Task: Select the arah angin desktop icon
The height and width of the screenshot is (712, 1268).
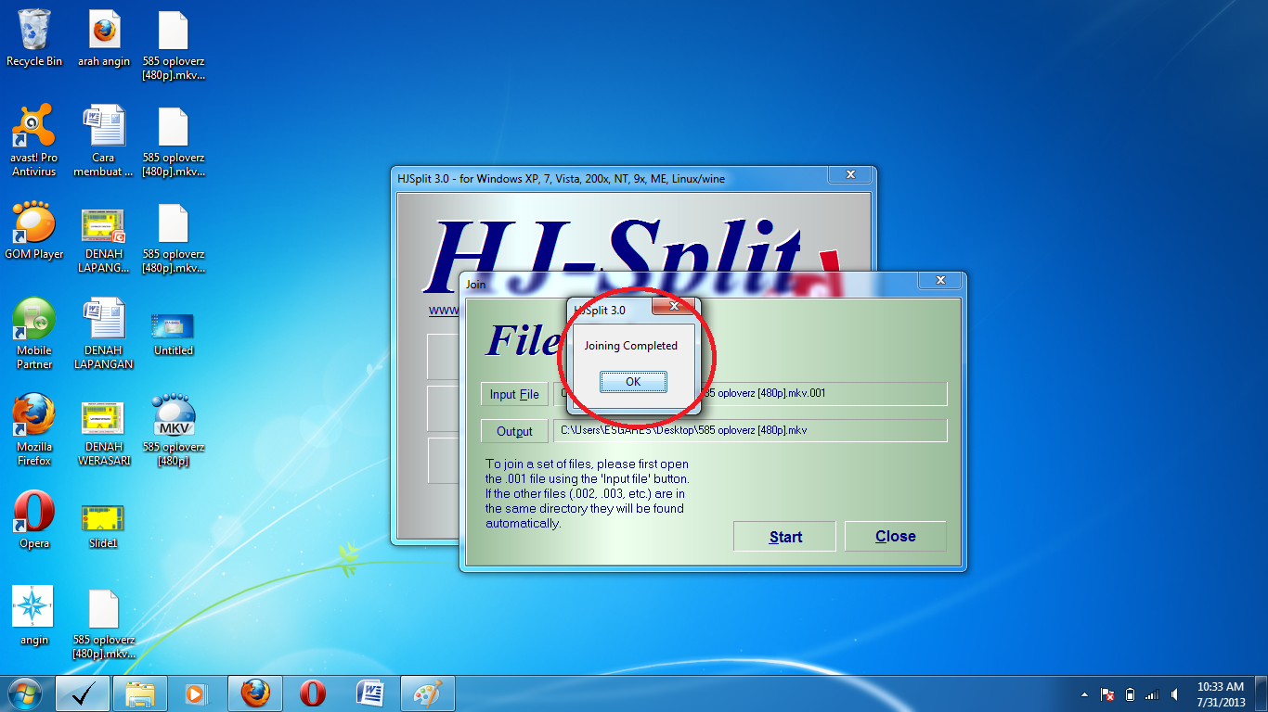Action: coord(104,39)
